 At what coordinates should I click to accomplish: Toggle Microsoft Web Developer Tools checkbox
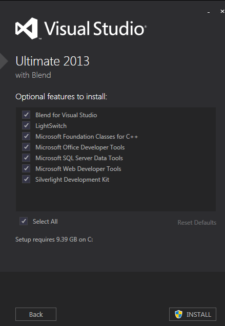coord(26,168)
